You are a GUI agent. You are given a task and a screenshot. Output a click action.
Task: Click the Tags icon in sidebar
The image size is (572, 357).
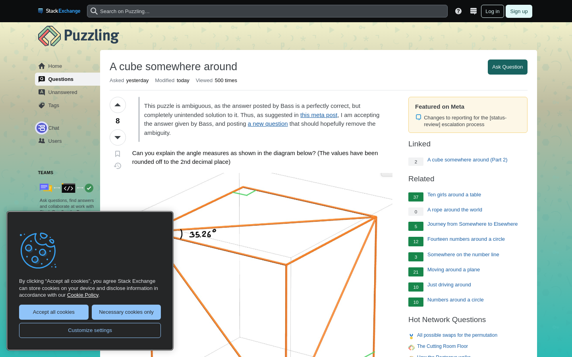[42, 105]
